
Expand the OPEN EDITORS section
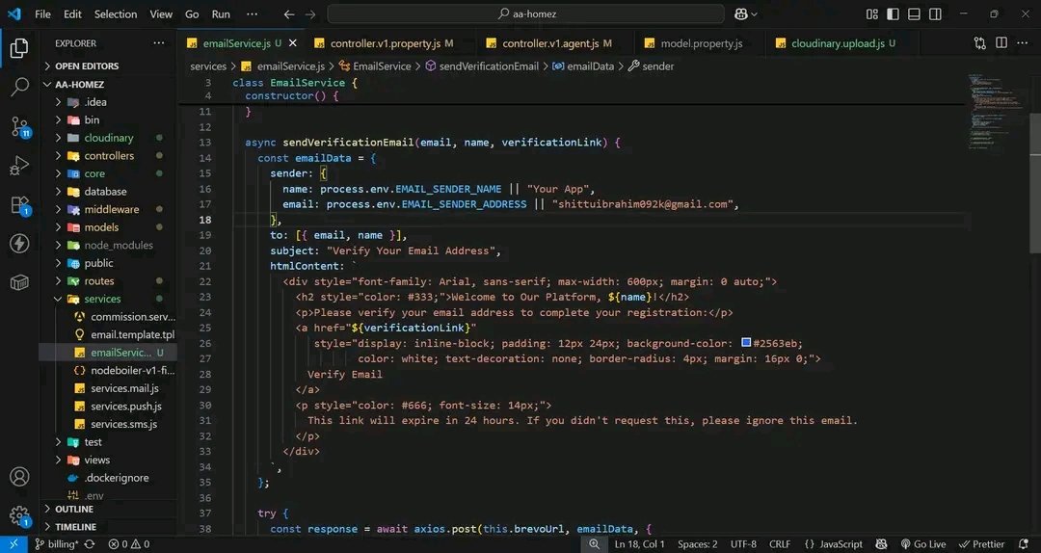[87, 66]
